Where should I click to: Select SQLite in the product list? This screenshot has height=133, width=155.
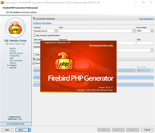(13, 63)
